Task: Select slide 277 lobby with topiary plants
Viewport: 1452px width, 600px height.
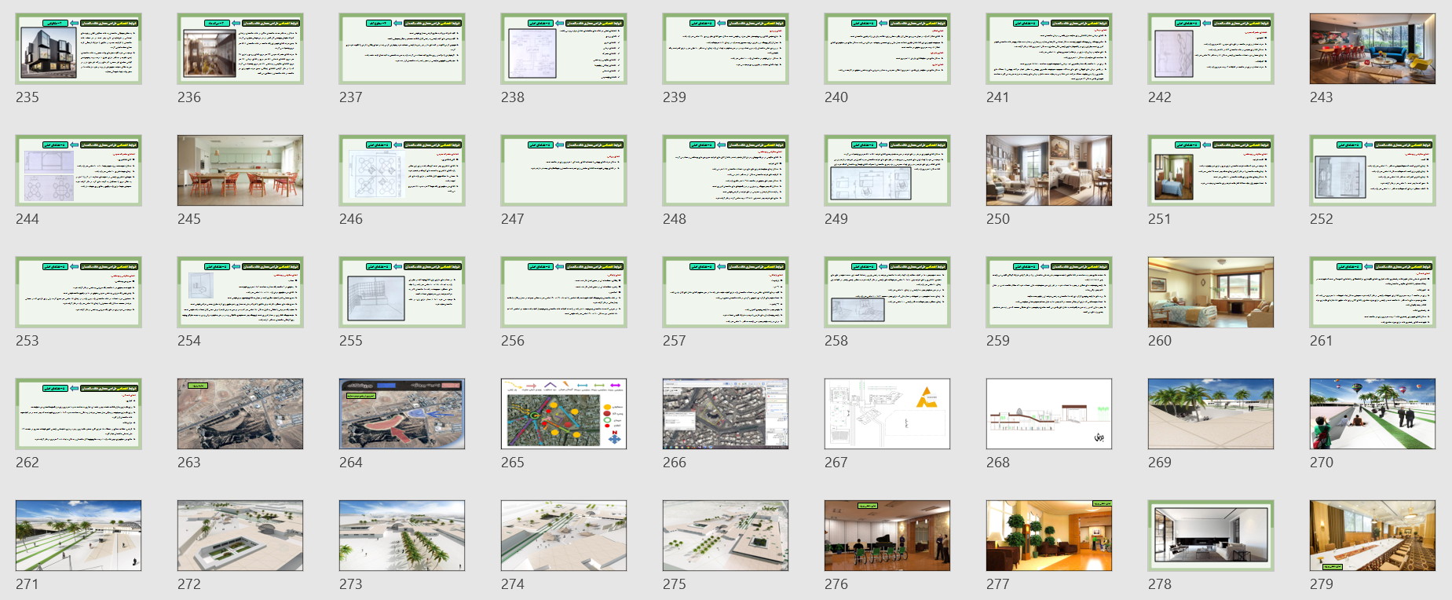Action: tap(1048, 536)
